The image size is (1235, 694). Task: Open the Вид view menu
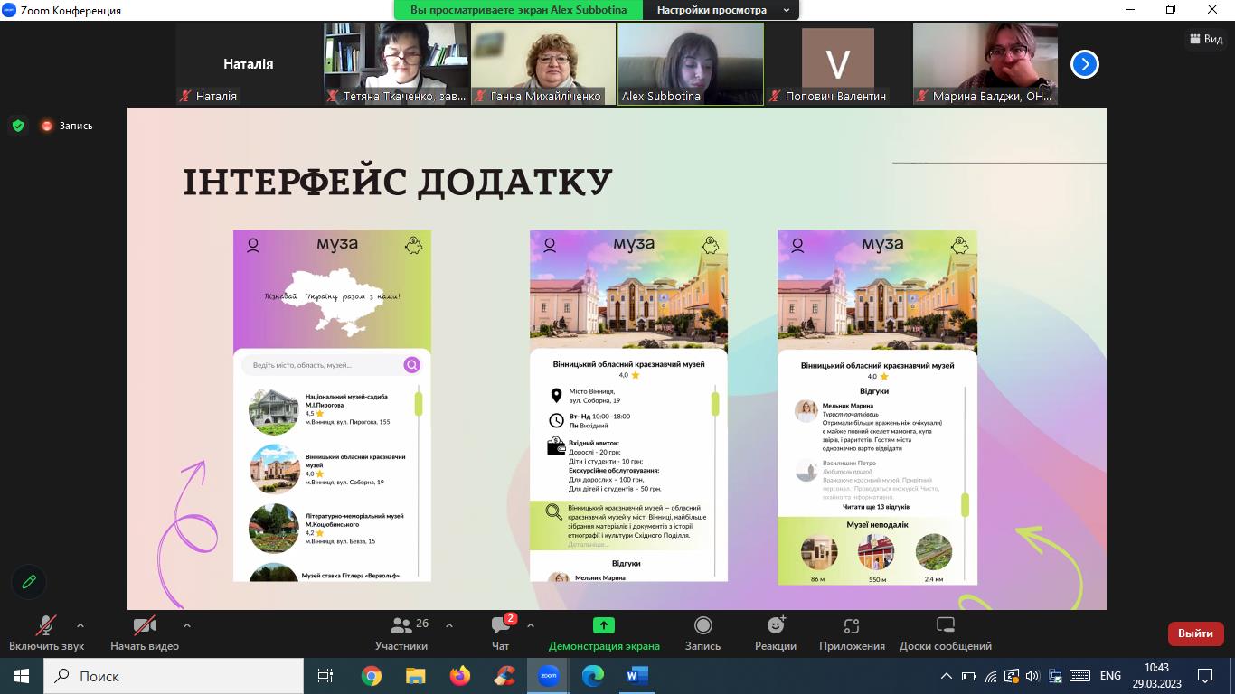(1206, 39)
